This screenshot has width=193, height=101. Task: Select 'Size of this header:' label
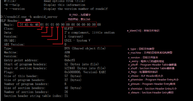(21, 76)
